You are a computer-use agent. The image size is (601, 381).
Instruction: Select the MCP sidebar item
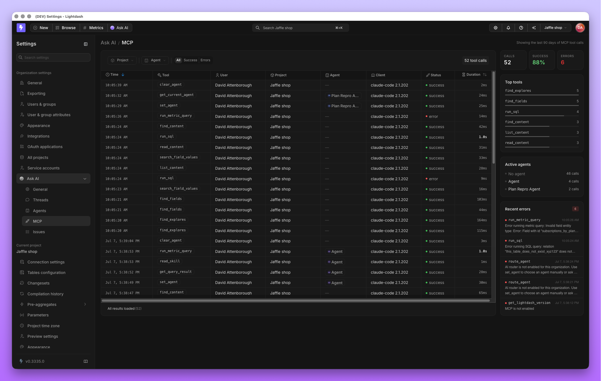click(x=56, y=221)
